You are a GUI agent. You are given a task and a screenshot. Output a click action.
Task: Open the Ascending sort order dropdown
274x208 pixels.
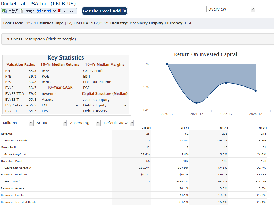pos(84,123)
